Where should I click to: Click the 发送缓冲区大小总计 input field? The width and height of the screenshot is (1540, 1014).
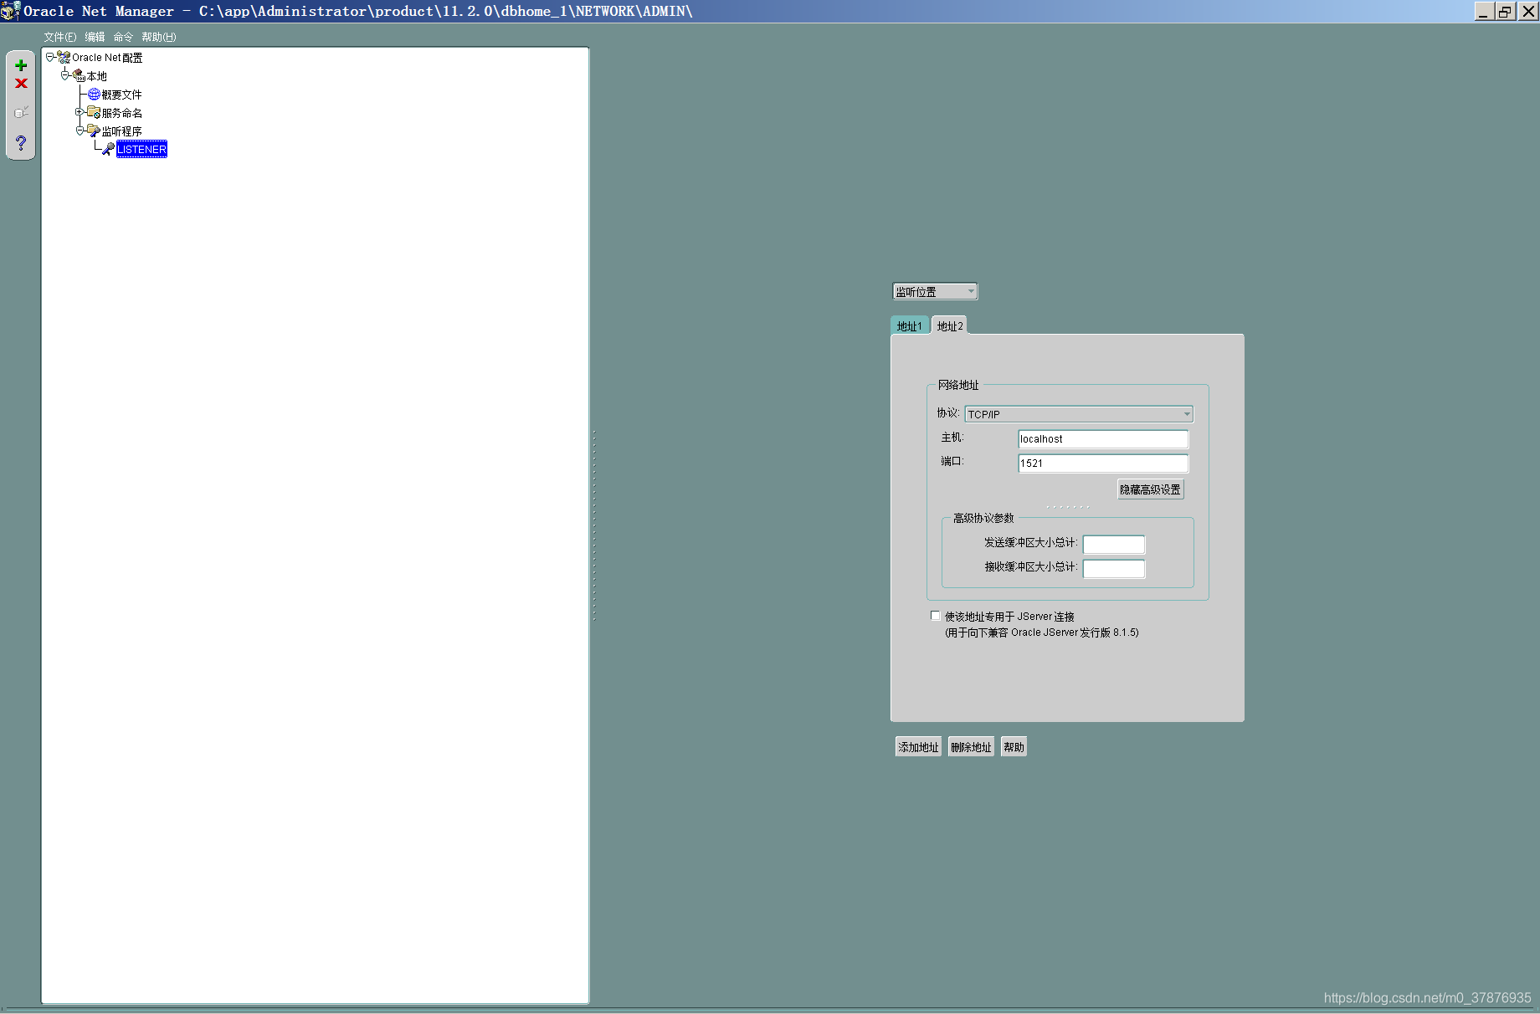pos(1114,545)
